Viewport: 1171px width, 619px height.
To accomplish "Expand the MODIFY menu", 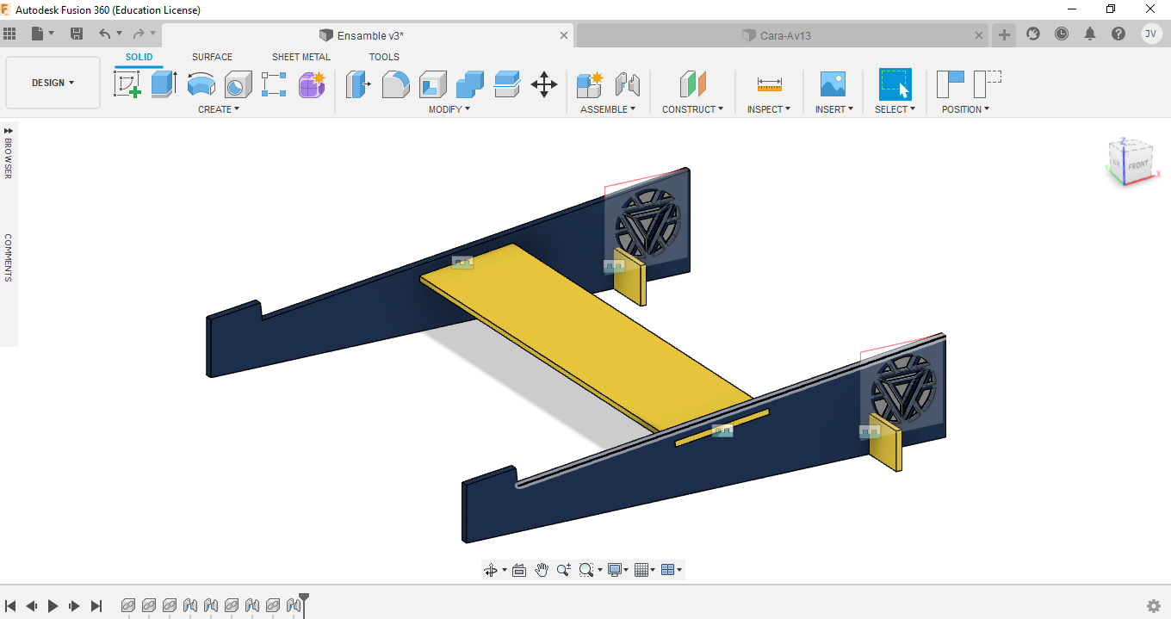I will point(449,109).
